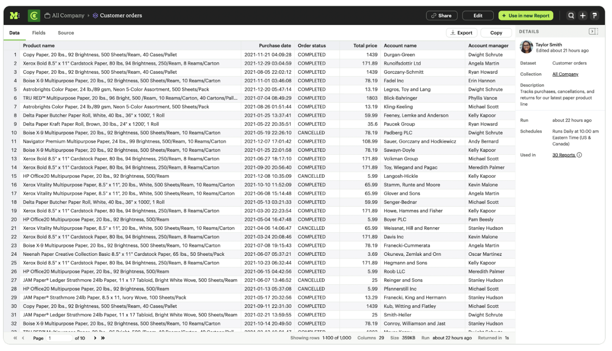The image size is (612, 351).
Task: Click purchase date 2021-11-21 04:09:28
Action: click(268, 55)
